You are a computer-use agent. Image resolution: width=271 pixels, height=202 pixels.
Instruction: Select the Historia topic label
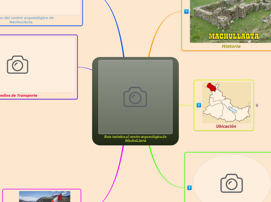click(231, 46)
